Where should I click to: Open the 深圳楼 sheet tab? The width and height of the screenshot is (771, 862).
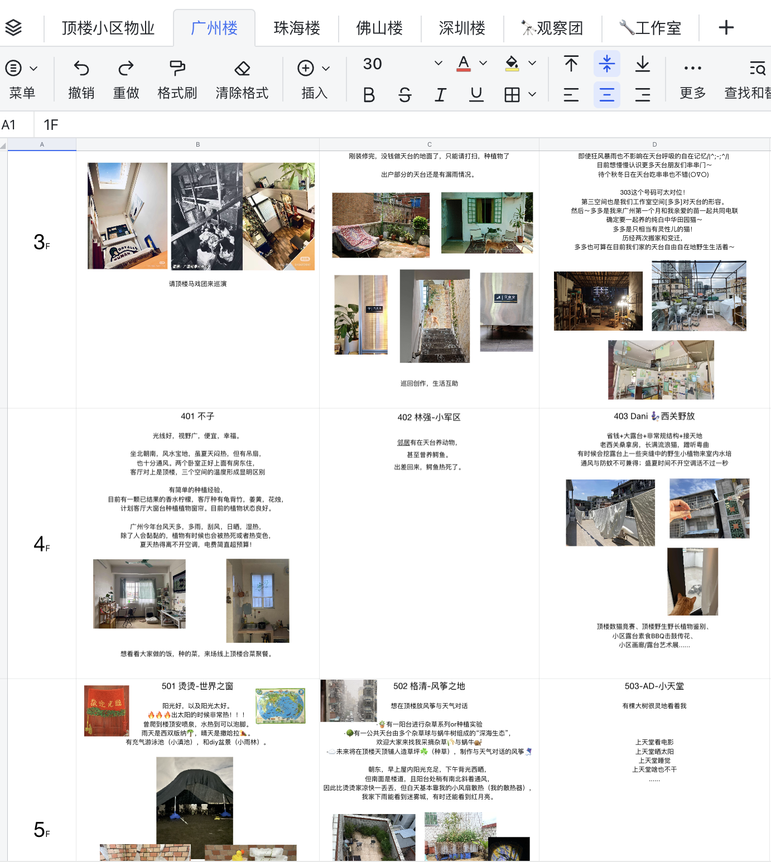point(462,28)
